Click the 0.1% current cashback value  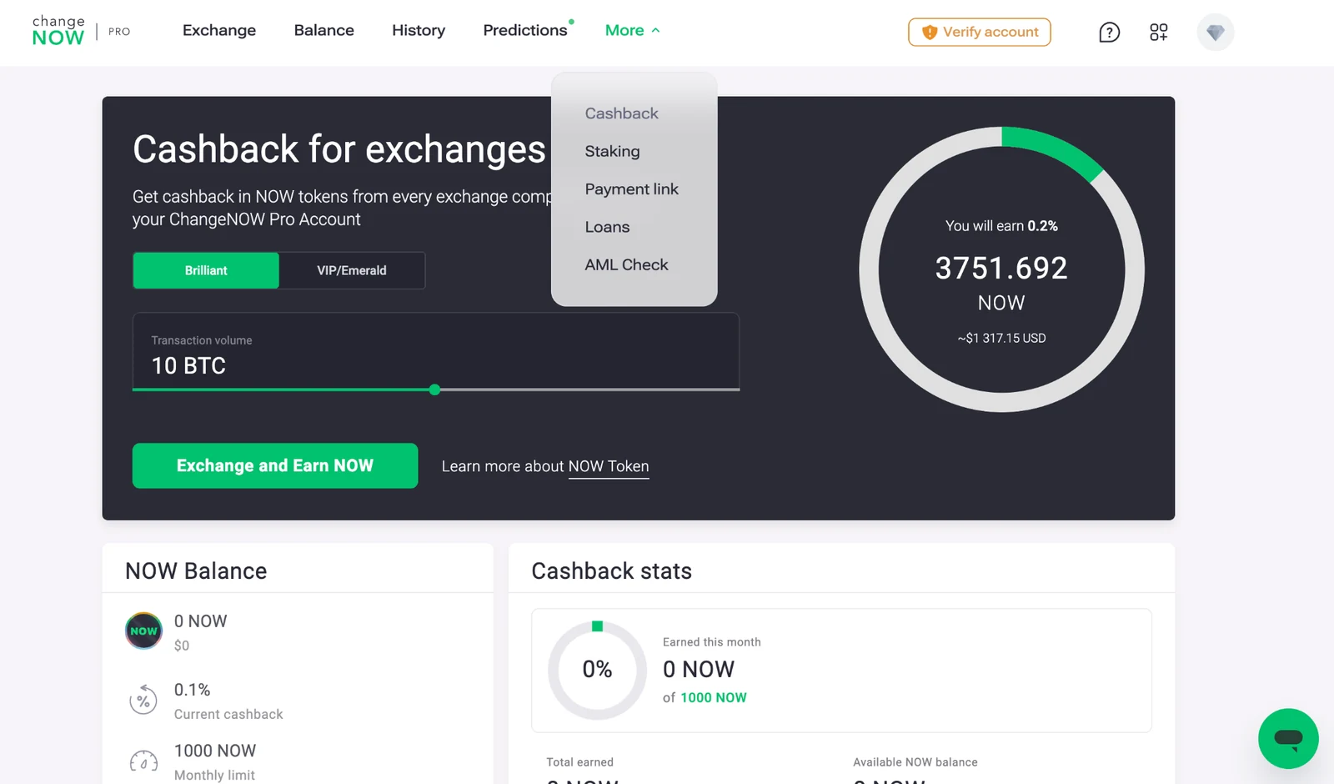tap(192, 690)
